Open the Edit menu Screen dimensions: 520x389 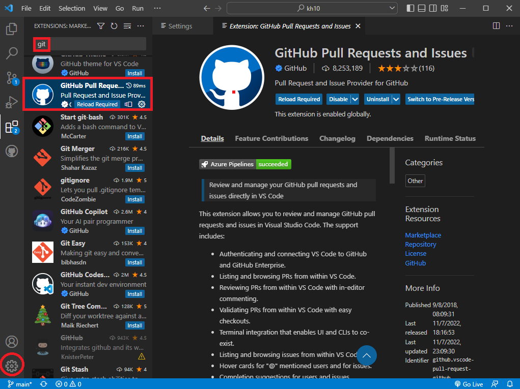pos(45,8)
